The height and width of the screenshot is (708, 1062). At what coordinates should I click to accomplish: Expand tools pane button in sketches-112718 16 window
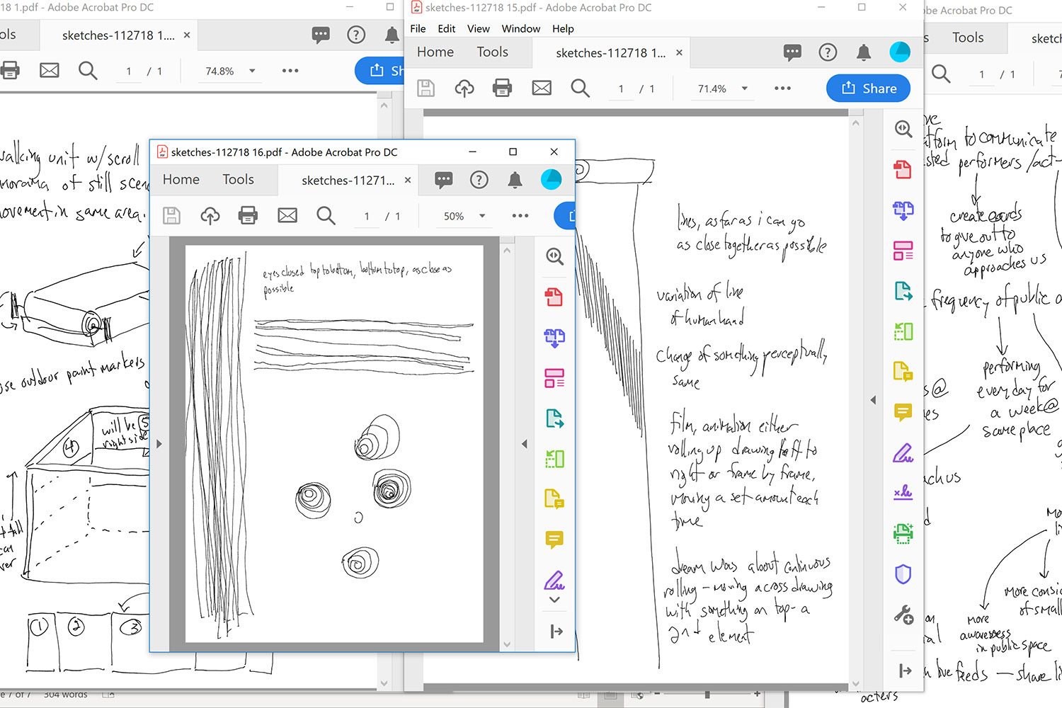pos(556,631)
